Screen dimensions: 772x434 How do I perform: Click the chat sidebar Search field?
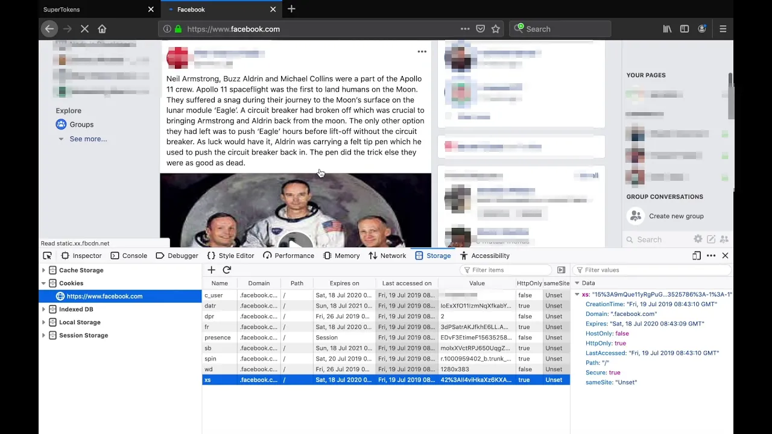657,239
